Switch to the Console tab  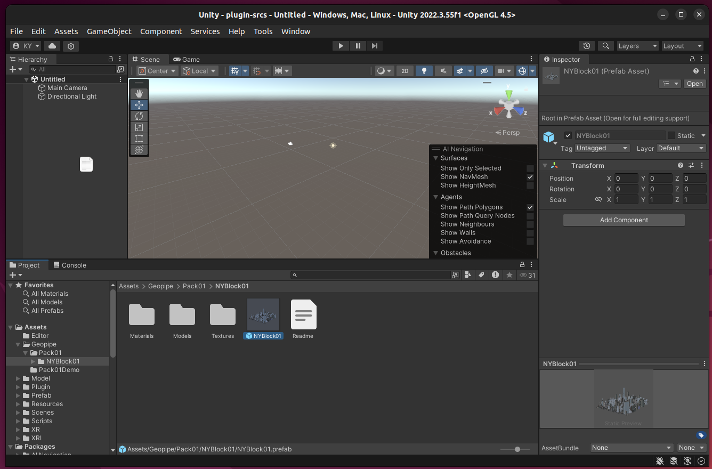pos(69,265)
